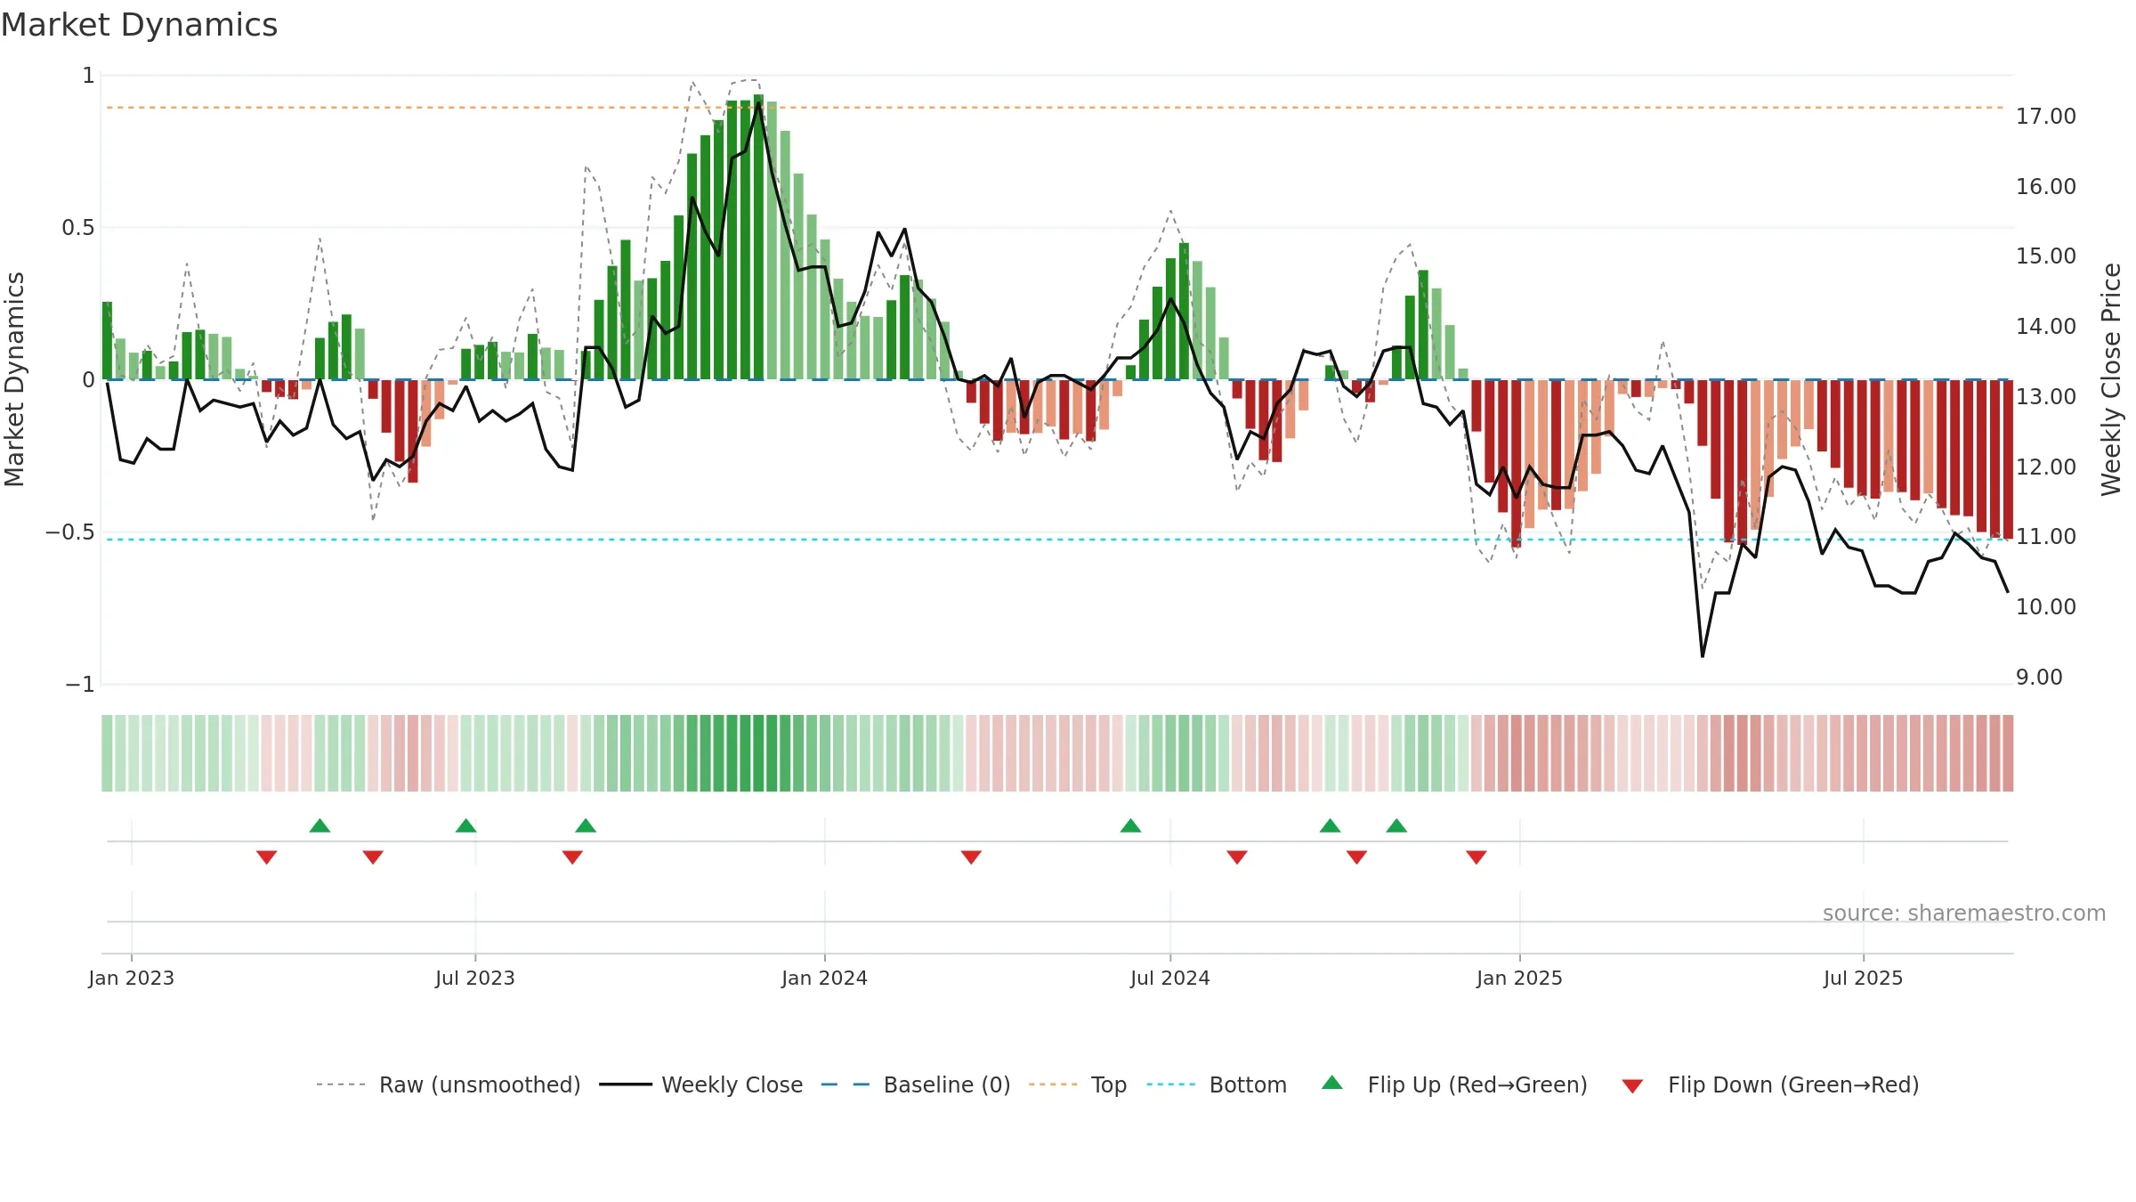
Task: Toggle the Baseline (0) legend entry
Action: 916,1084
